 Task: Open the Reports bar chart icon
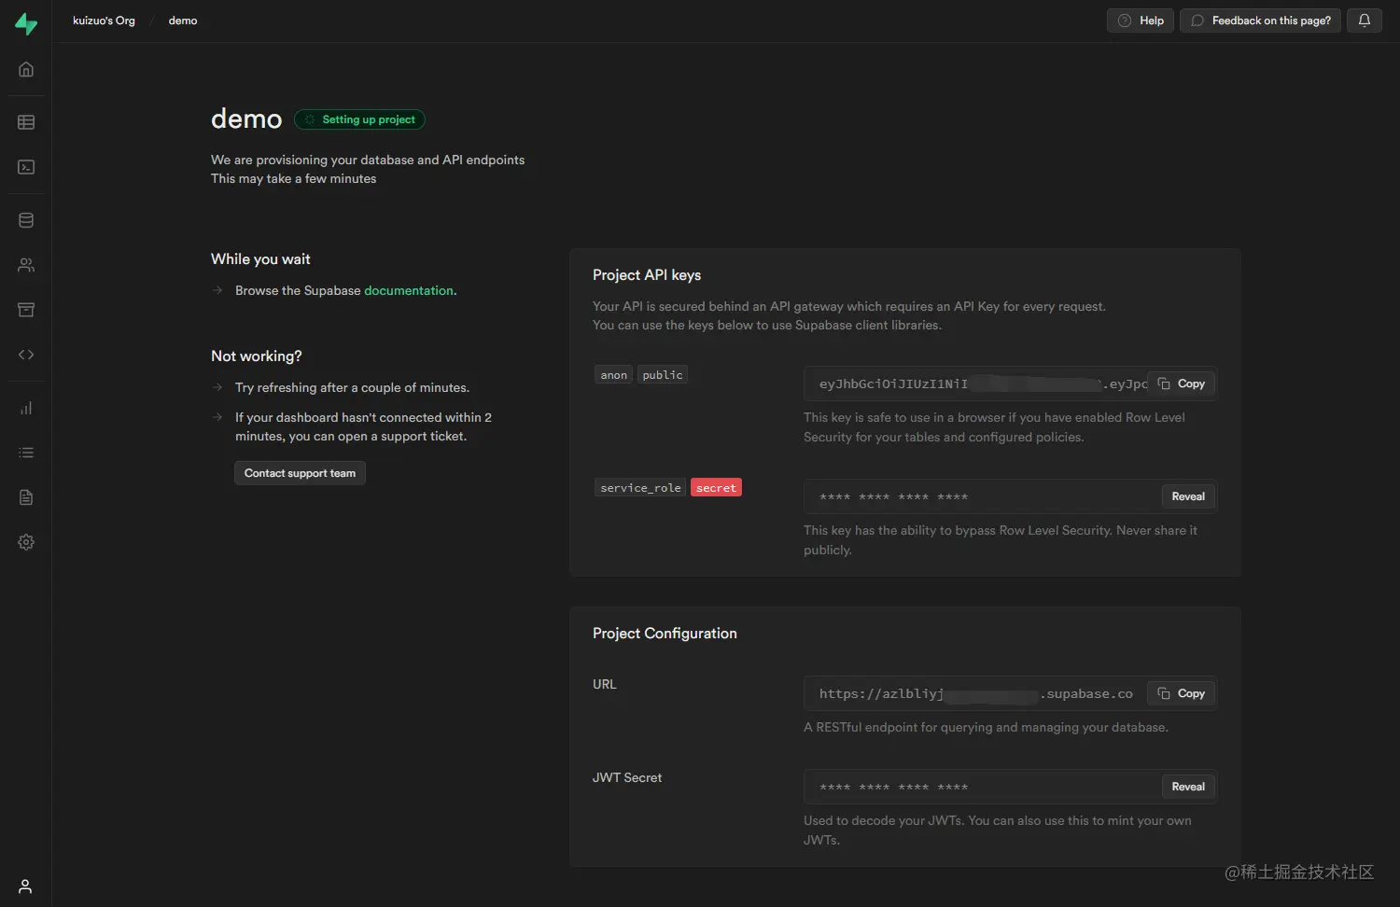coord(26,408)
